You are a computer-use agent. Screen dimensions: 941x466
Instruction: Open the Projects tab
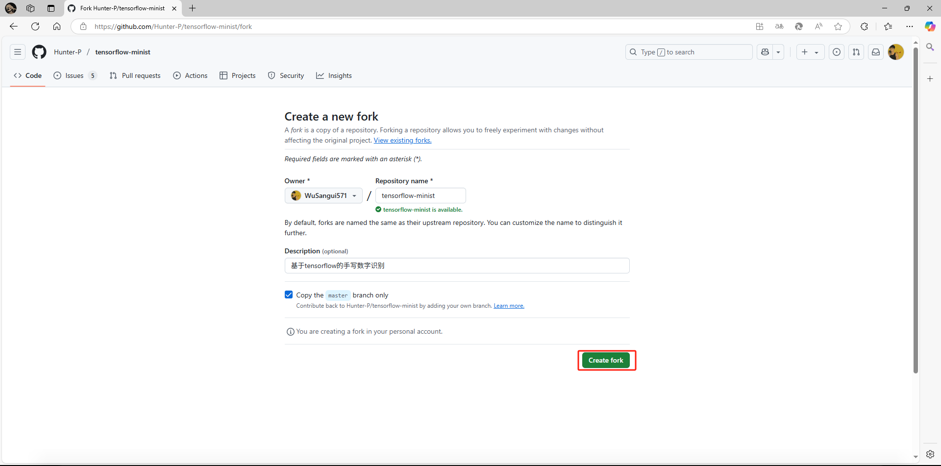tap(238, 75)
